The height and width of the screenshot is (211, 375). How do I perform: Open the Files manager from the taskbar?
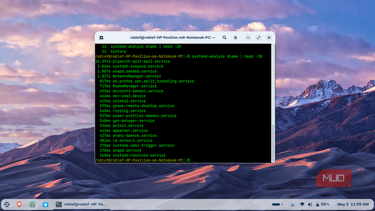(32, 204)
